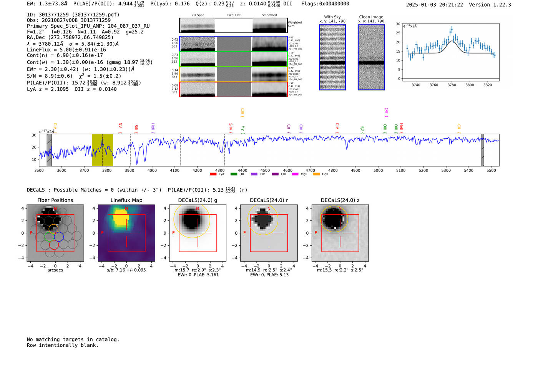Click the 'S/N = 8.9(±0.6)' value

coord(50,76)
